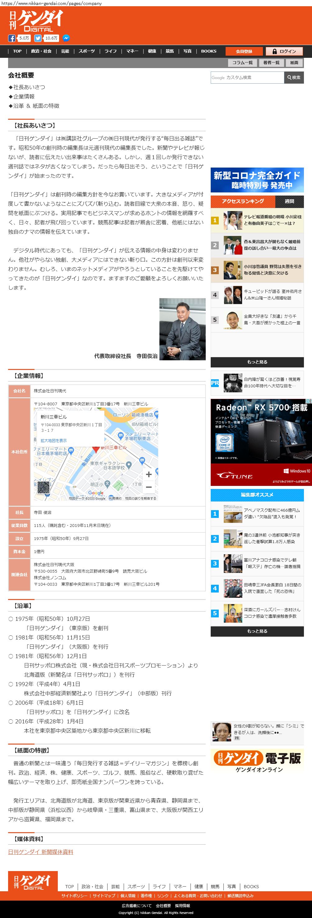This screenshot has width=312, height=918.
Task: Open the BOOKS menu item in header
Action: pyautogui.click(x=209, y=51)
